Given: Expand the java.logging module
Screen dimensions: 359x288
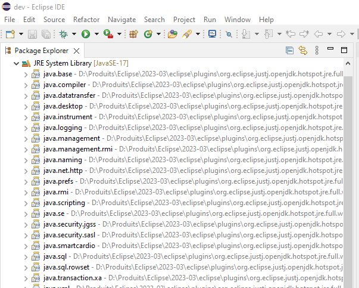Looking at the screenshot, I should point(26,128).
